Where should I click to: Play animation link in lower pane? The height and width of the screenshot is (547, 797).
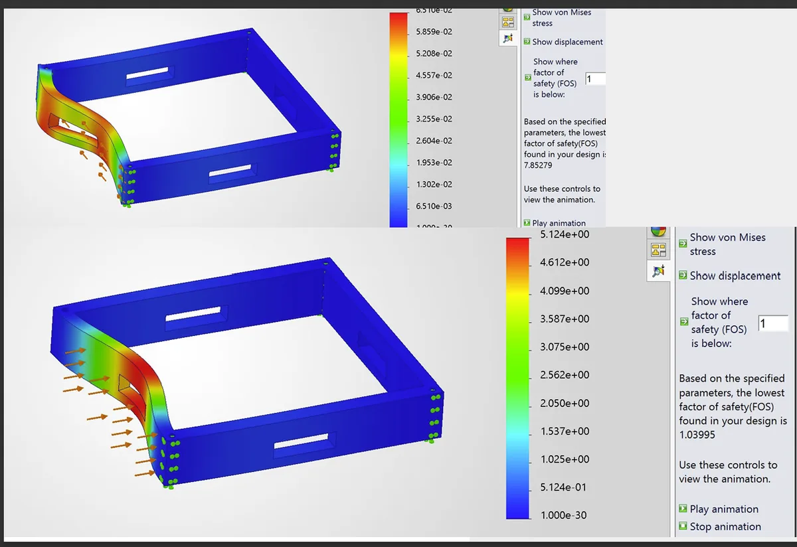(x=724, y=509)
